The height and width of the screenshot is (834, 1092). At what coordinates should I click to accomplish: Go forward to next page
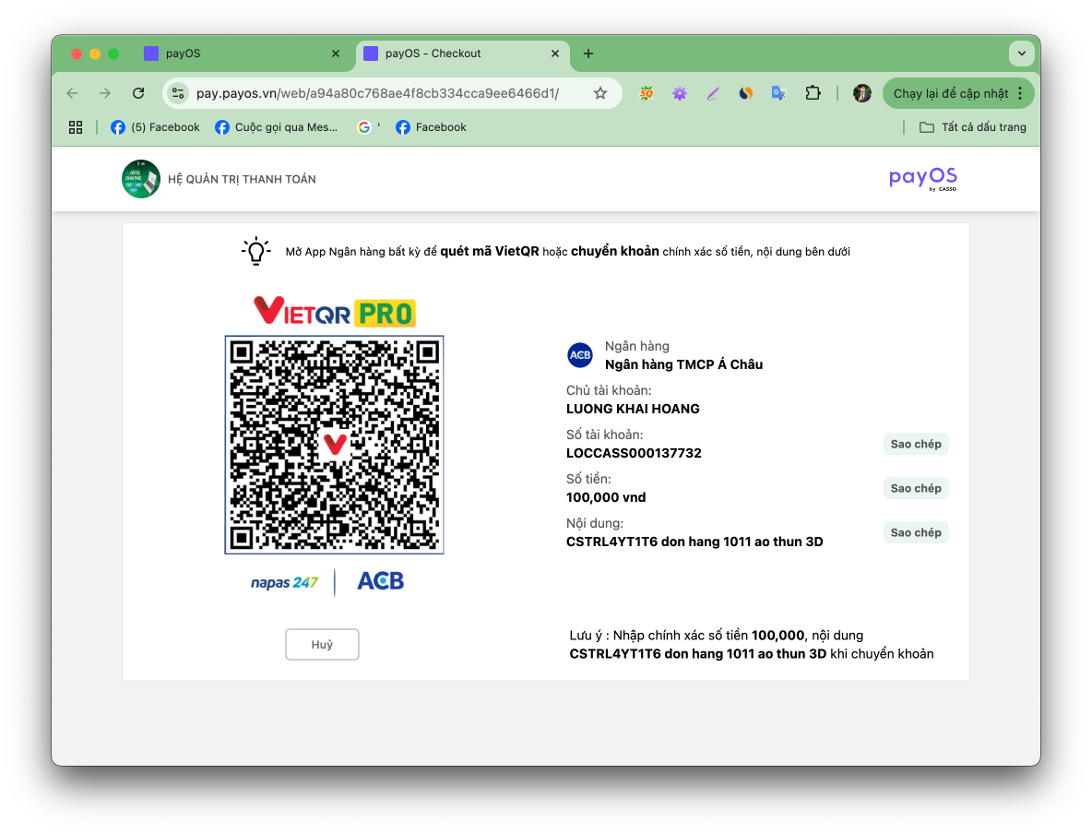(x=104, y=93)
